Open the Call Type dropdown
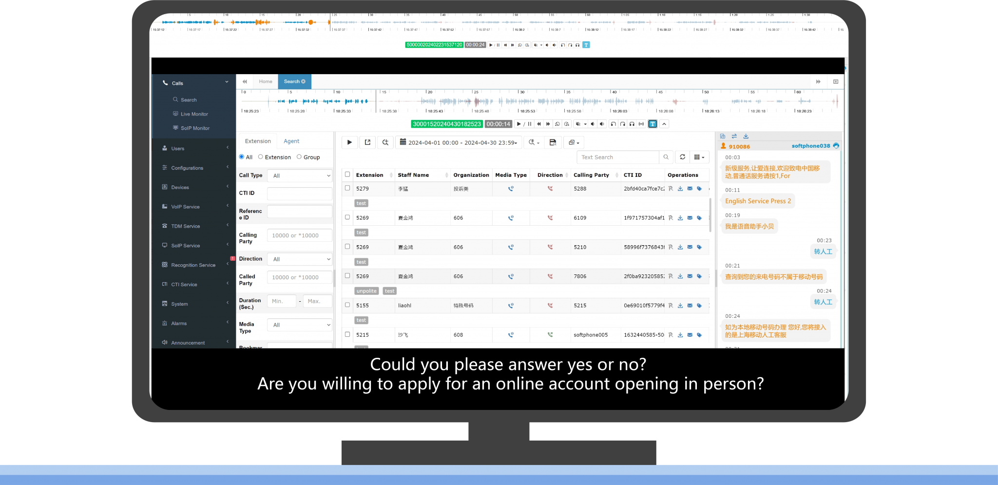998x485 pixels. coord(300,176)
